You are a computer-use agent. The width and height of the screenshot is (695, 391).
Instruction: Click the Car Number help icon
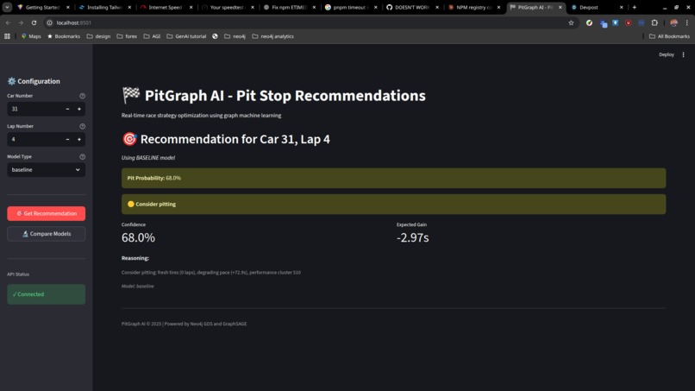tap(83, 96)
